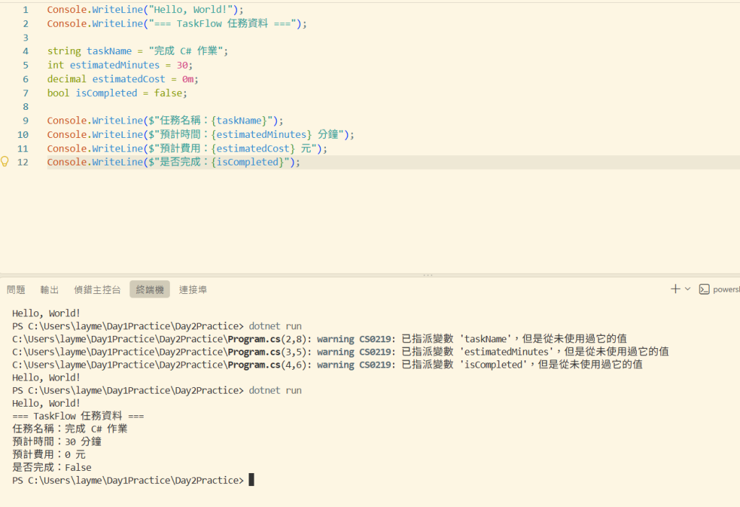Switch to the 問題 tab
This screenshot has width=740, height=507.
[x=16, y=290]
